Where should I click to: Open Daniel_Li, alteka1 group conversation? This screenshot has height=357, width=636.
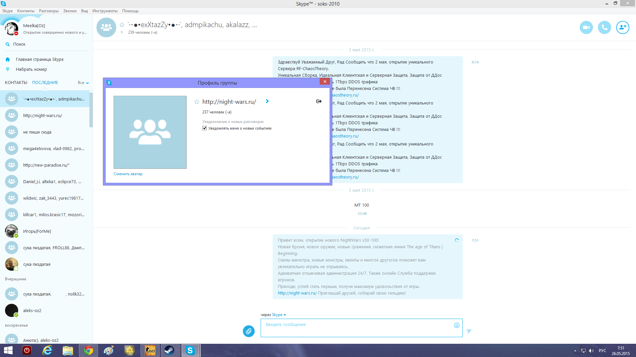pos(45,182)
